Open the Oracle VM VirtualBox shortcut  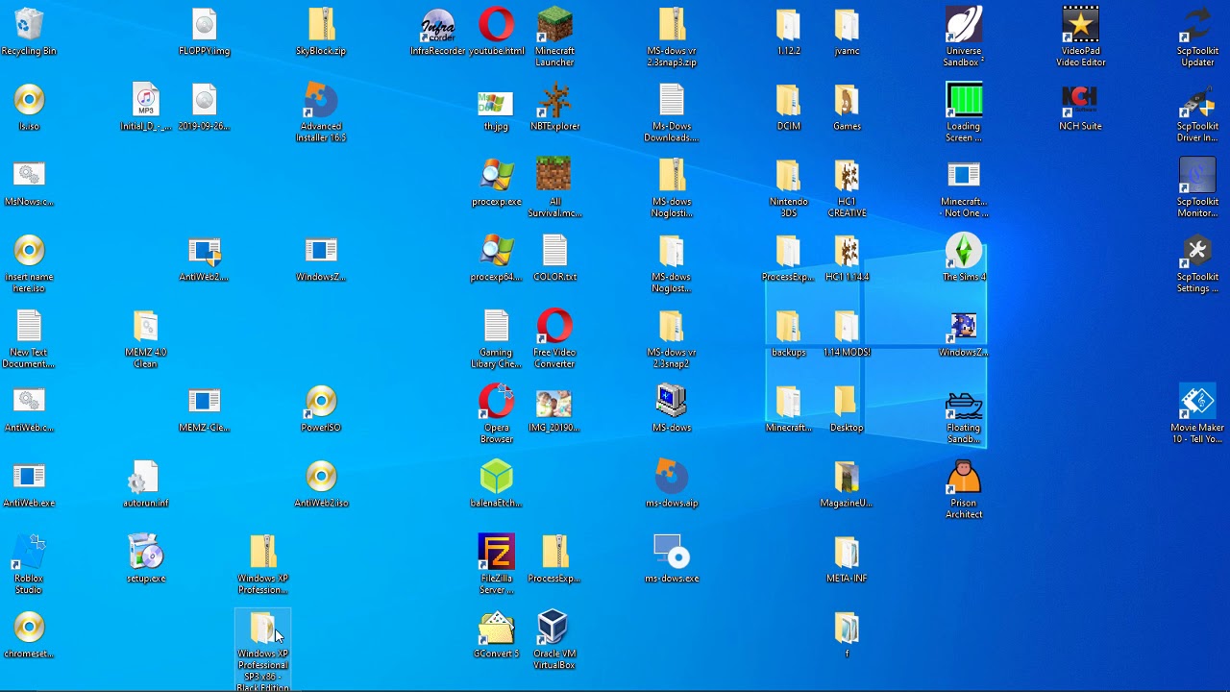coord(554,628)
